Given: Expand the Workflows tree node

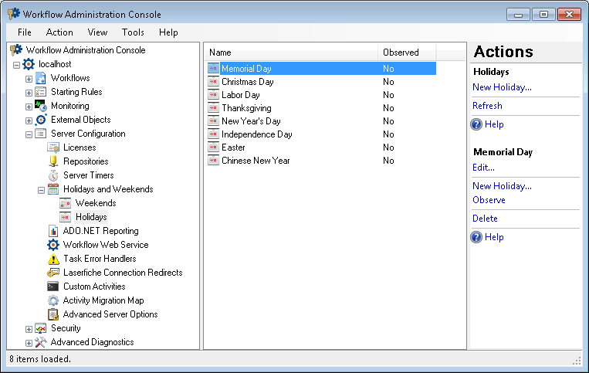Looking at the screenshot, I should pos(29,79).
